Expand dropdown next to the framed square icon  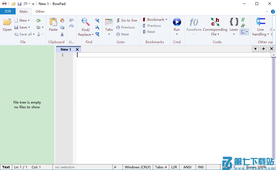247,32
